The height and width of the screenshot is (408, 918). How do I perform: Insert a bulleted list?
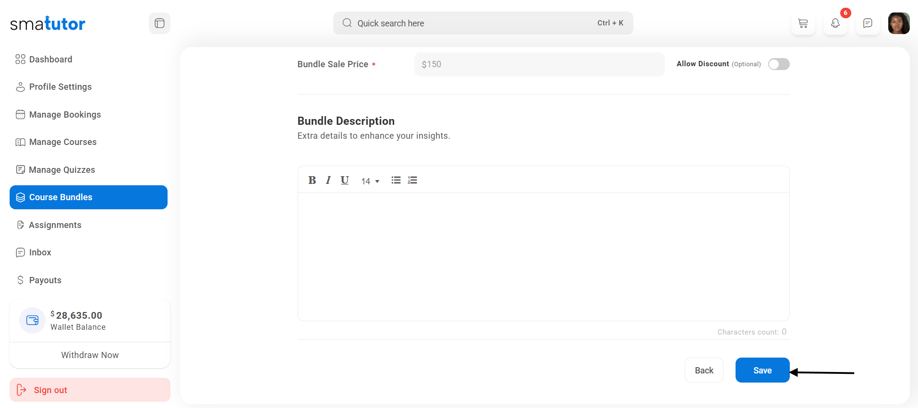396,180
